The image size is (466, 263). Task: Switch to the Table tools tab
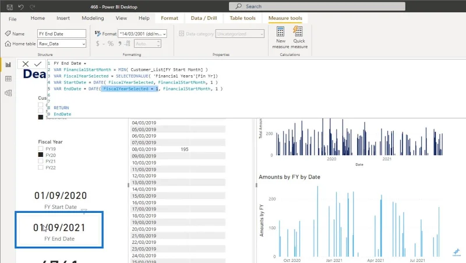click(242, 18)
